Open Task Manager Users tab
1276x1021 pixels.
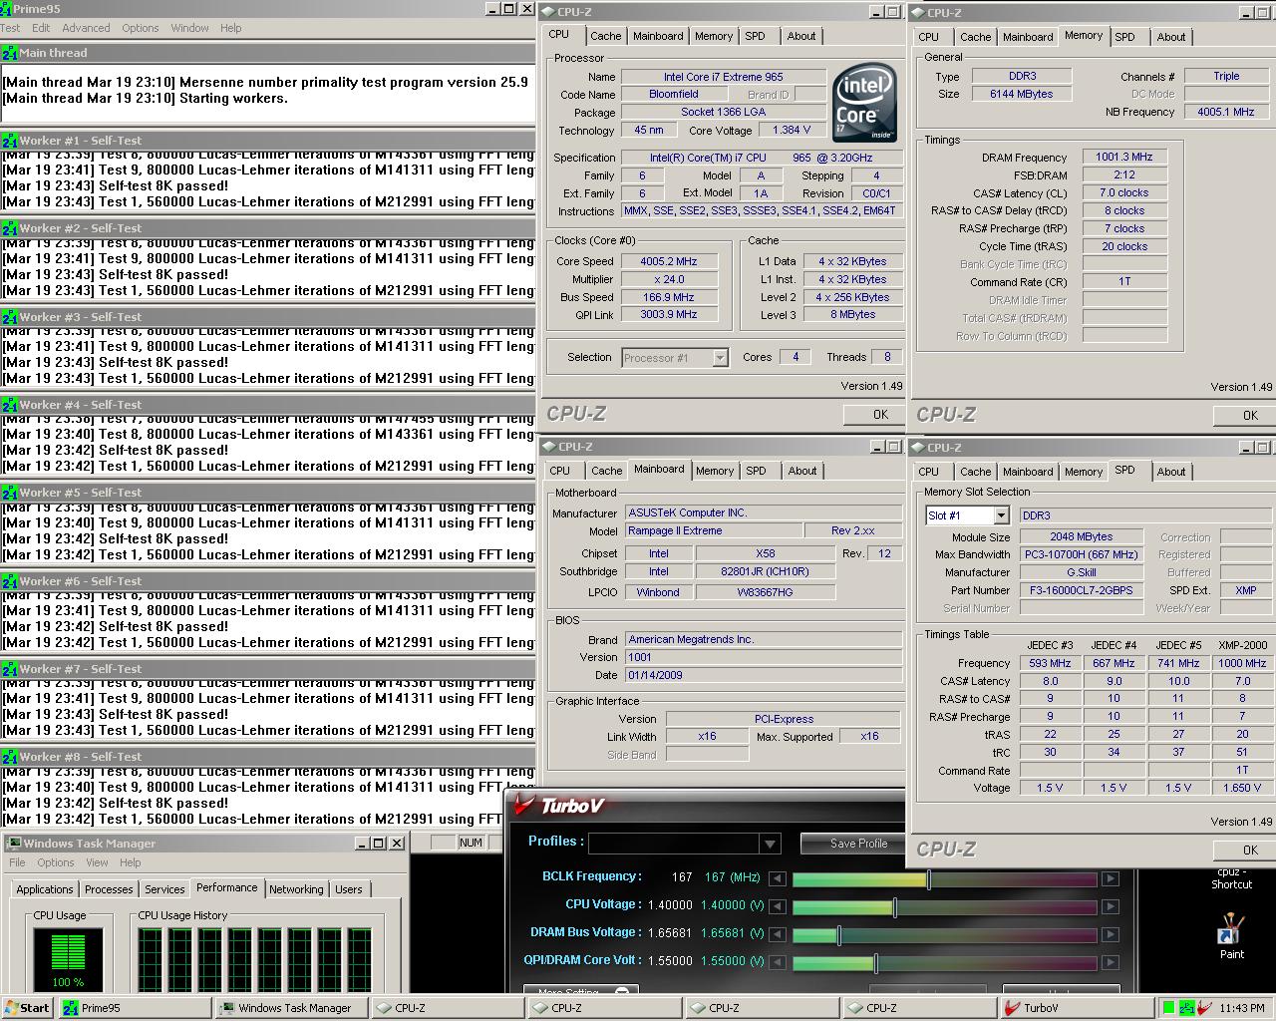[x=349, y=889]
